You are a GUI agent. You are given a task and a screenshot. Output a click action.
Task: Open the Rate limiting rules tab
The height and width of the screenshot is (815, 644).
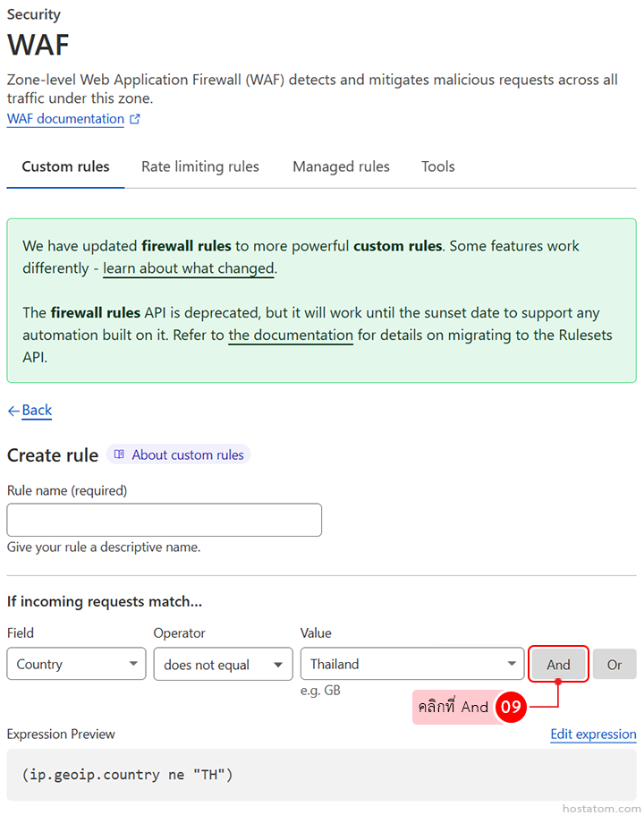point(200,166)
